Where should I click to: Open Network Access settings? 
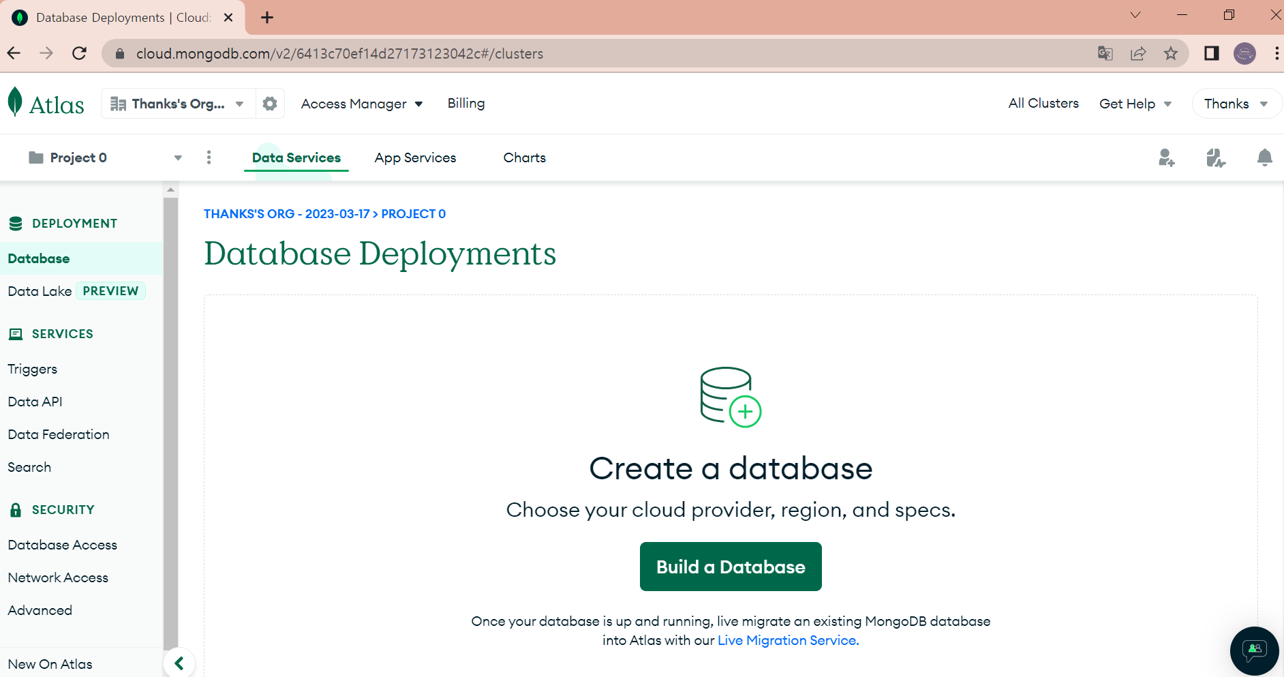58,577
